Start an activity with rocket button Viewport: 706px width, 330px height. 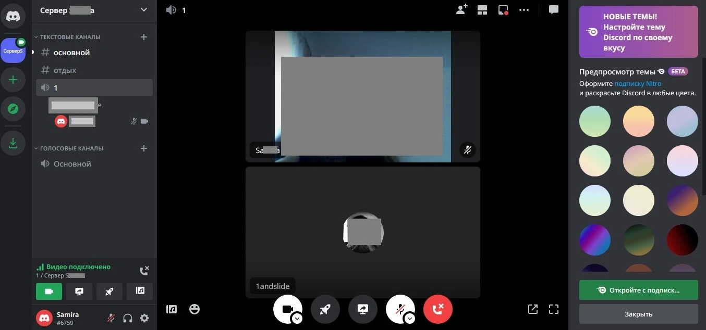tap(325, 309)
